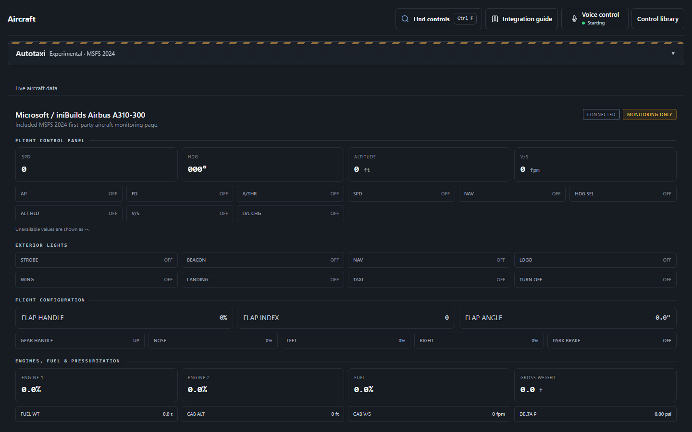The image size is (692, 432).
Task: Select the GROSS WEIGHT card
Action: click(x=595, y=385)
